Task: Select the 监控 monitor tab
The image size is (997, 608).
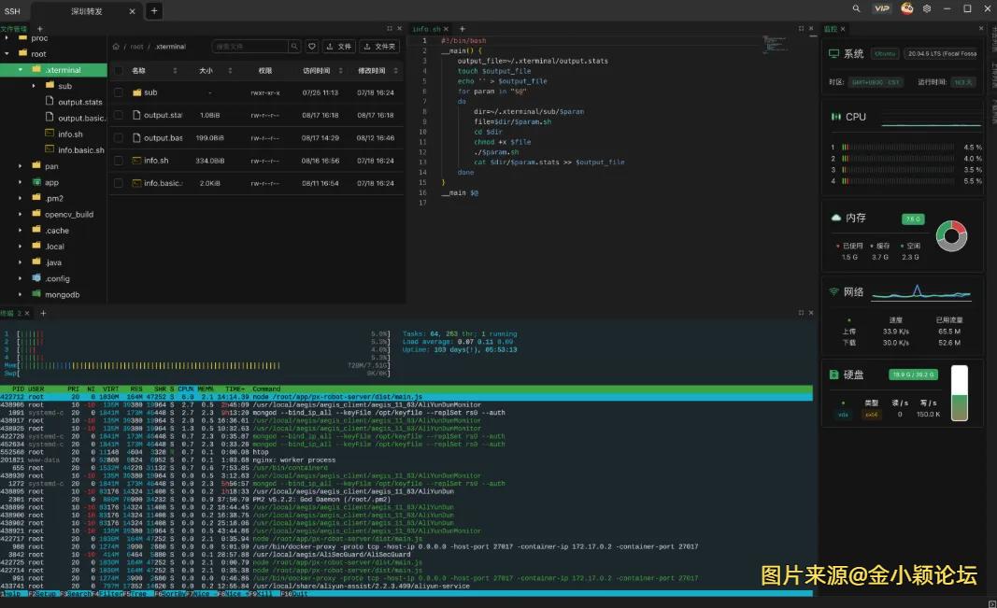Action: click(832, 29)
